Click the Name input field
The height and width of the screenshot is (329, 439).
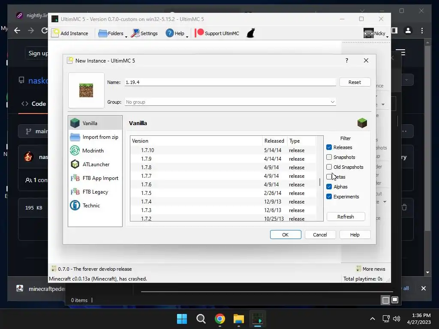point(230,82)
